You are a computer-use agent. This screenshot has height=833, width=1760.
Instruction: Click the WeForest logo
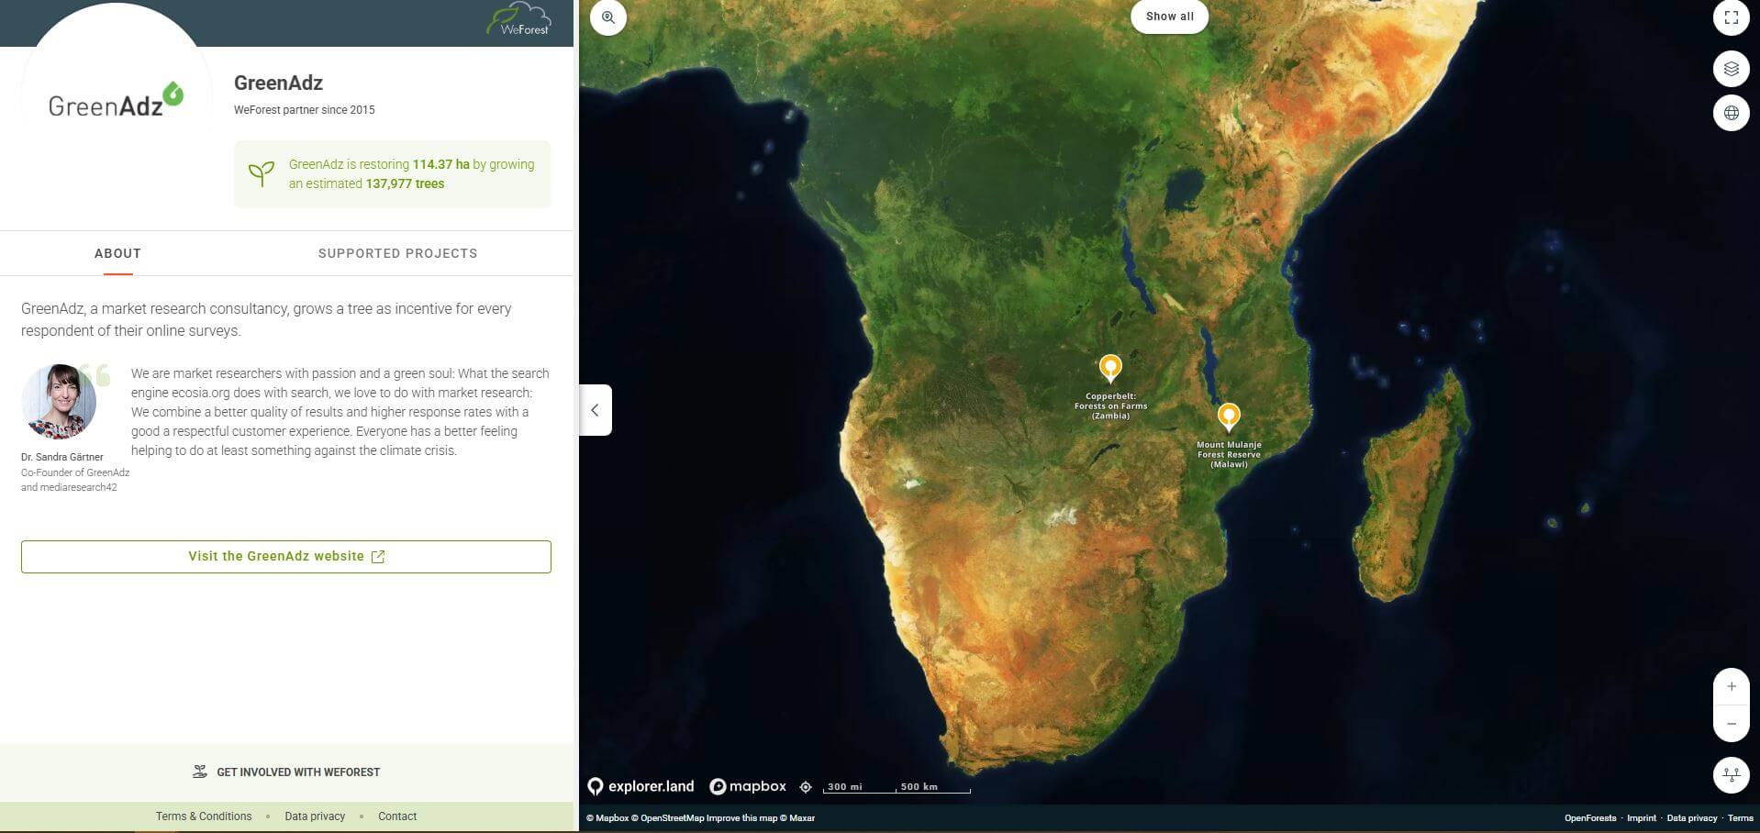point(519,20)
